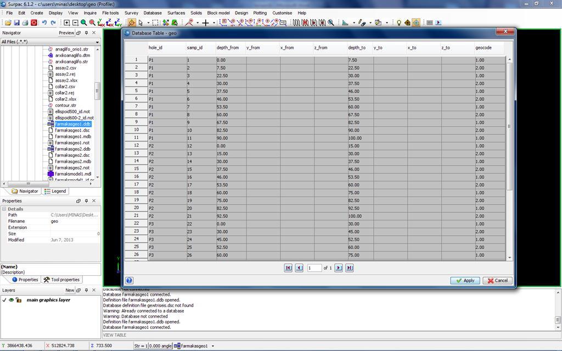Click the depth_to cell 100.00 in row 11

pyautogui.click(x=360, y=138)
